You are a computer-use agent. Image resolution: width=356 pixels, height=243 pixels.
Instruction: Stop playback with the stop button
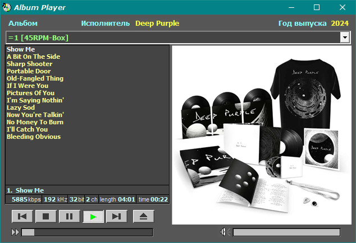point(46,217)
